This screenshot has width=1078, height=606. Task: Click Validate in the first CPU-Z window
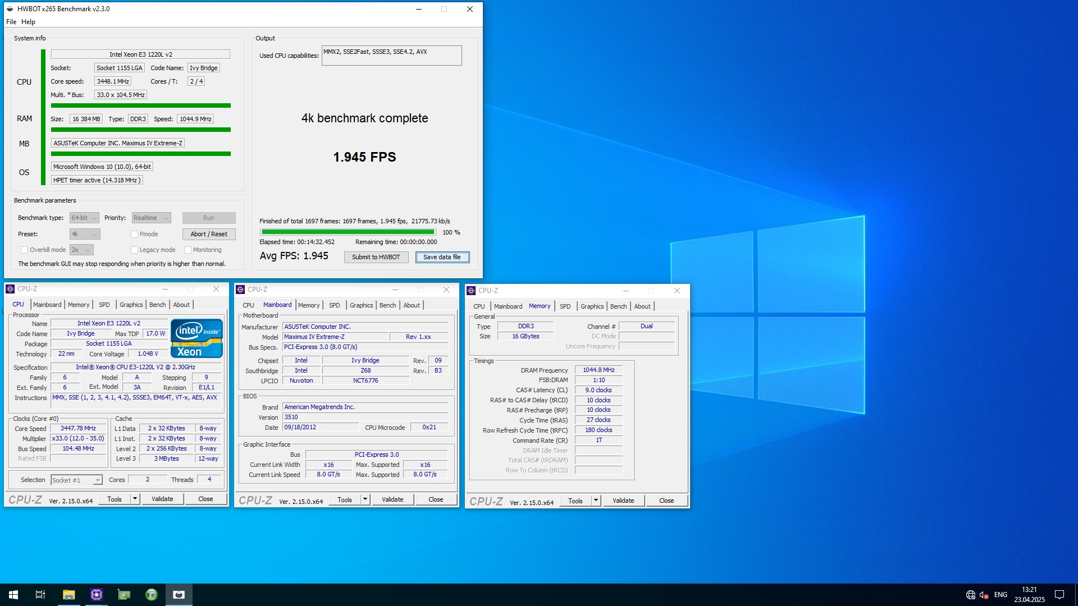[x=162, y=499]
